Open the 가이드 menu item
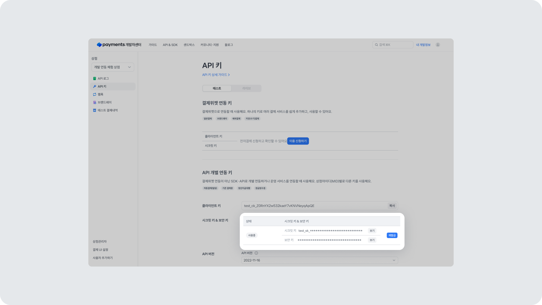This screenshot has width=542, height=305. point(153,45)
